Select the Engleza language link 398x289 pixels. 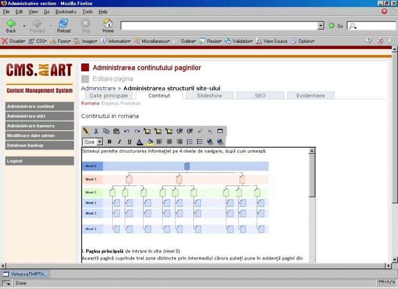(110, 104)
